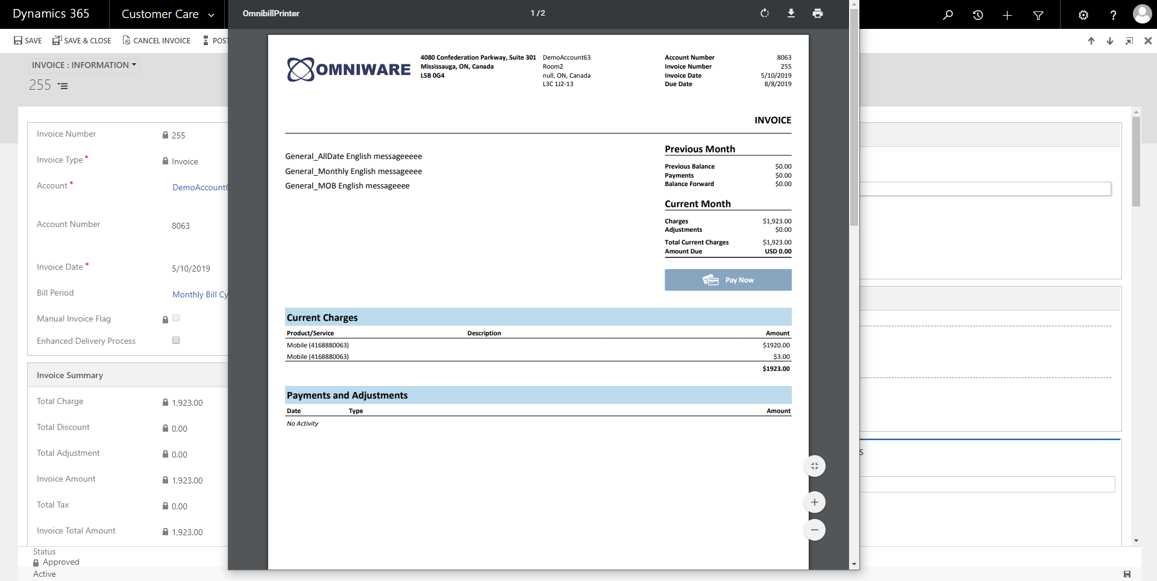Click the Payments and Adjustments heading
Viewport: 1157px width, 581px height.
click(x=347, y=395)
